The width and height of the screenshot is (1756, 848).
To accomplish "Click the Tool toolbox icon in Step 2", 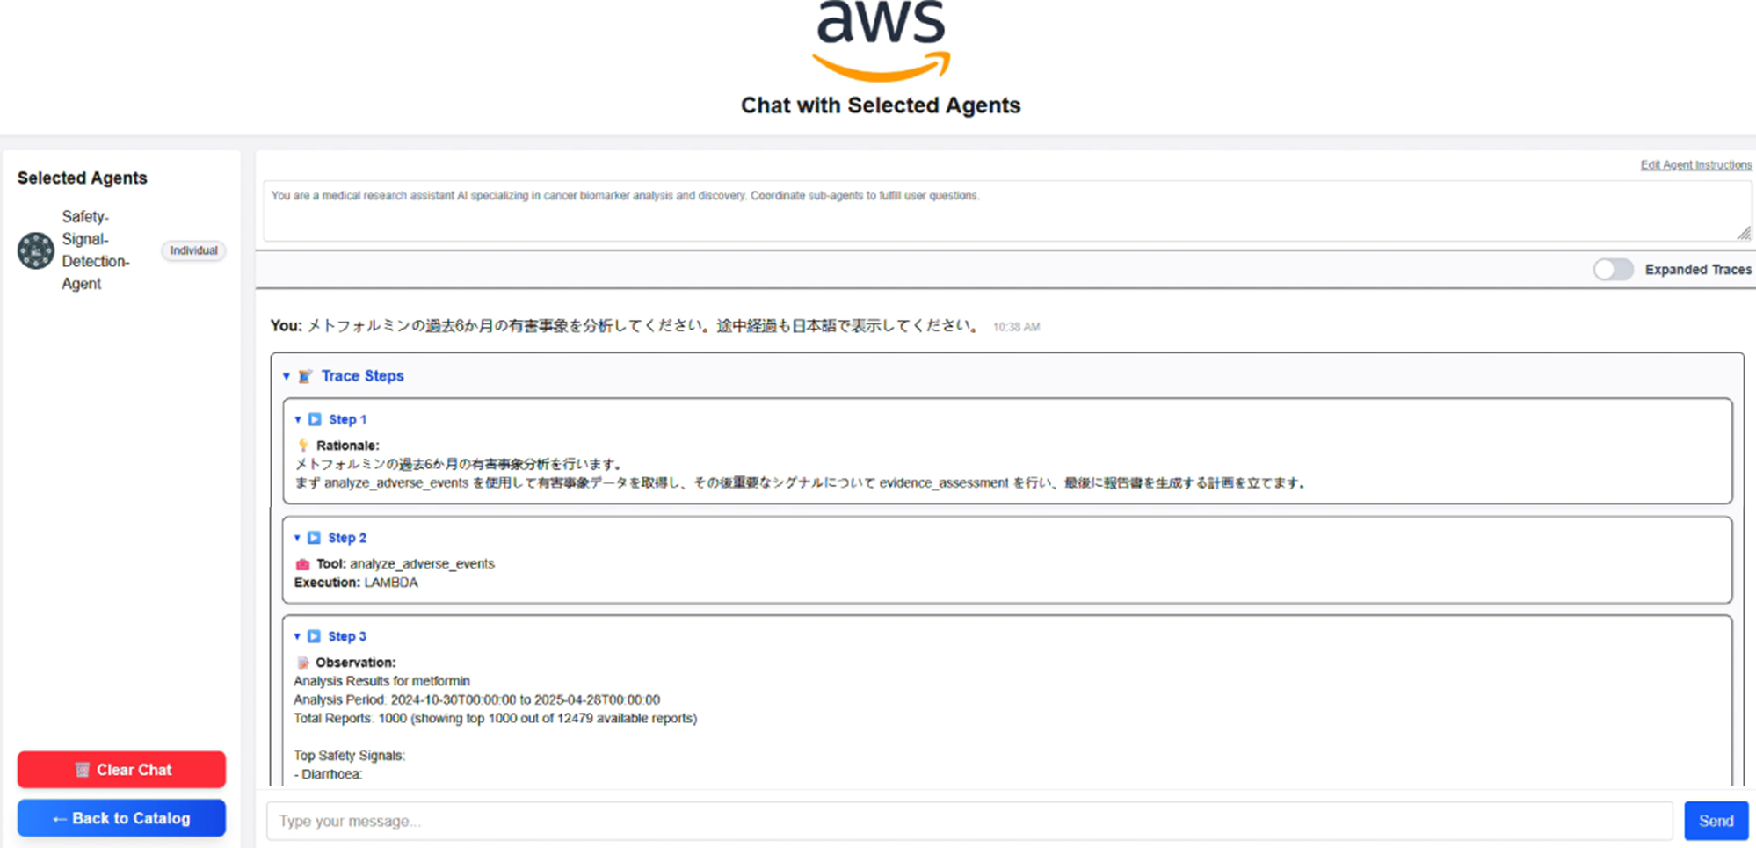I will click(302, 564).
